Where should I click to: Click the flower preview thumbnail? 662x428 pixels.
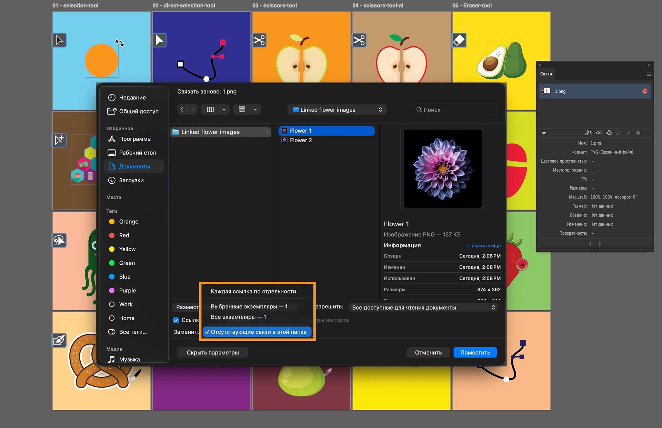[x=442, y=168]
